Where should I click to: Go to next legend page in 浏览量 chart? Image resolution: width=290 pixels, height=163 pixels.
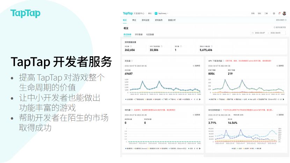[200, 99]
